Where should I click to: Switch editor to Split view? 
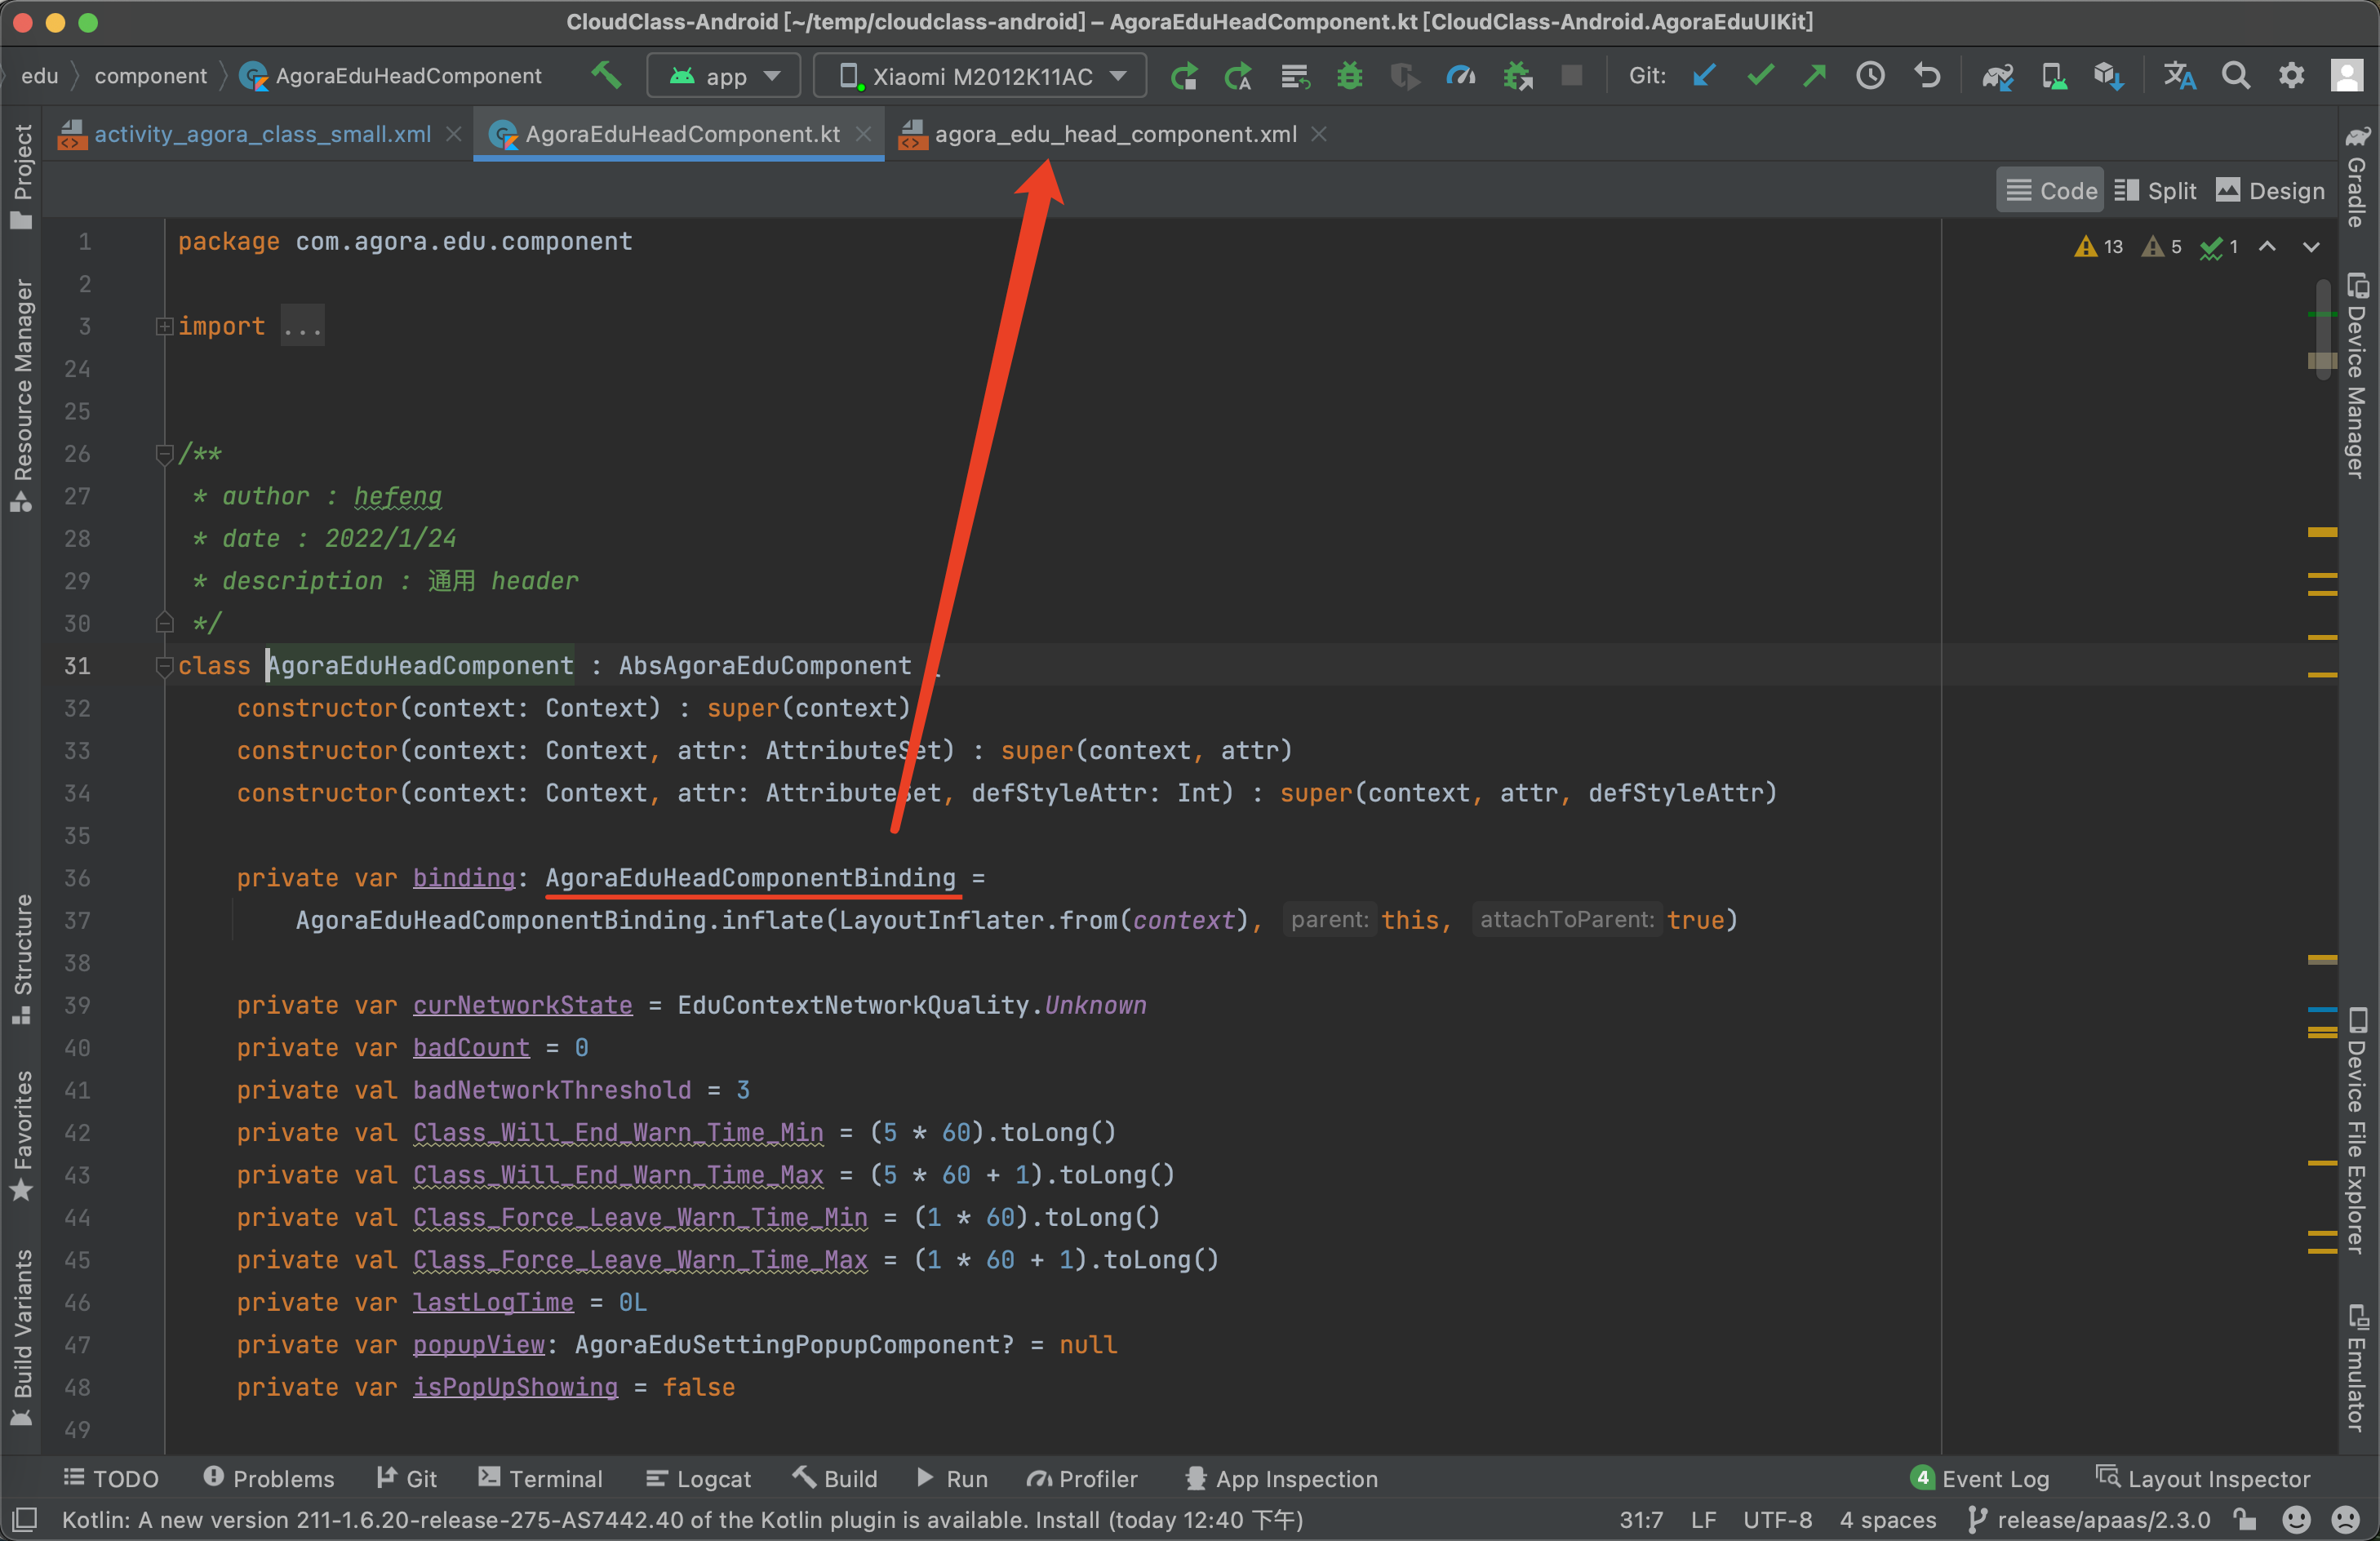tap(2155, 190)
